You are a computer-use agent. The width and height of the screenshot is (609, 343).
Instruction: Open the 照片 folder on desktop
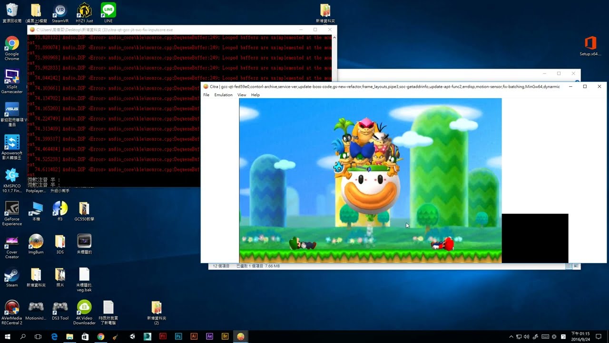tap(60, 277)
